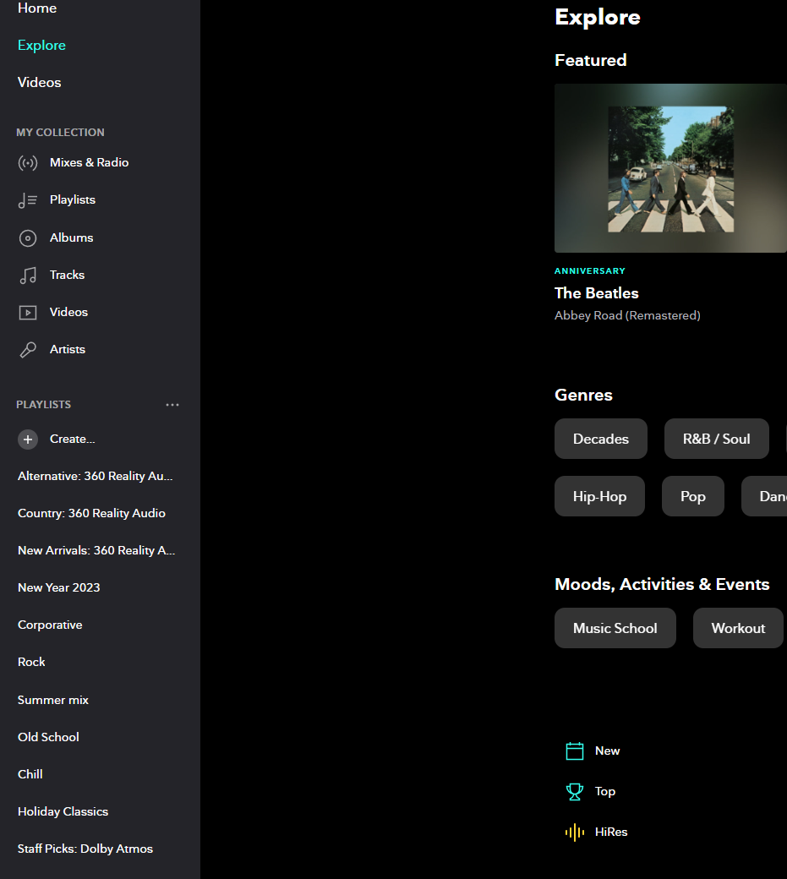Open the Playlists three-dots options menu
Image resolution: width=787 pixels, height=879 pixels.
click(x=172, y=405)
